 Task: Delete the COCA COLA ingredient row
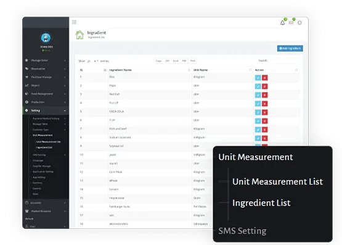[x=265, y=112]
